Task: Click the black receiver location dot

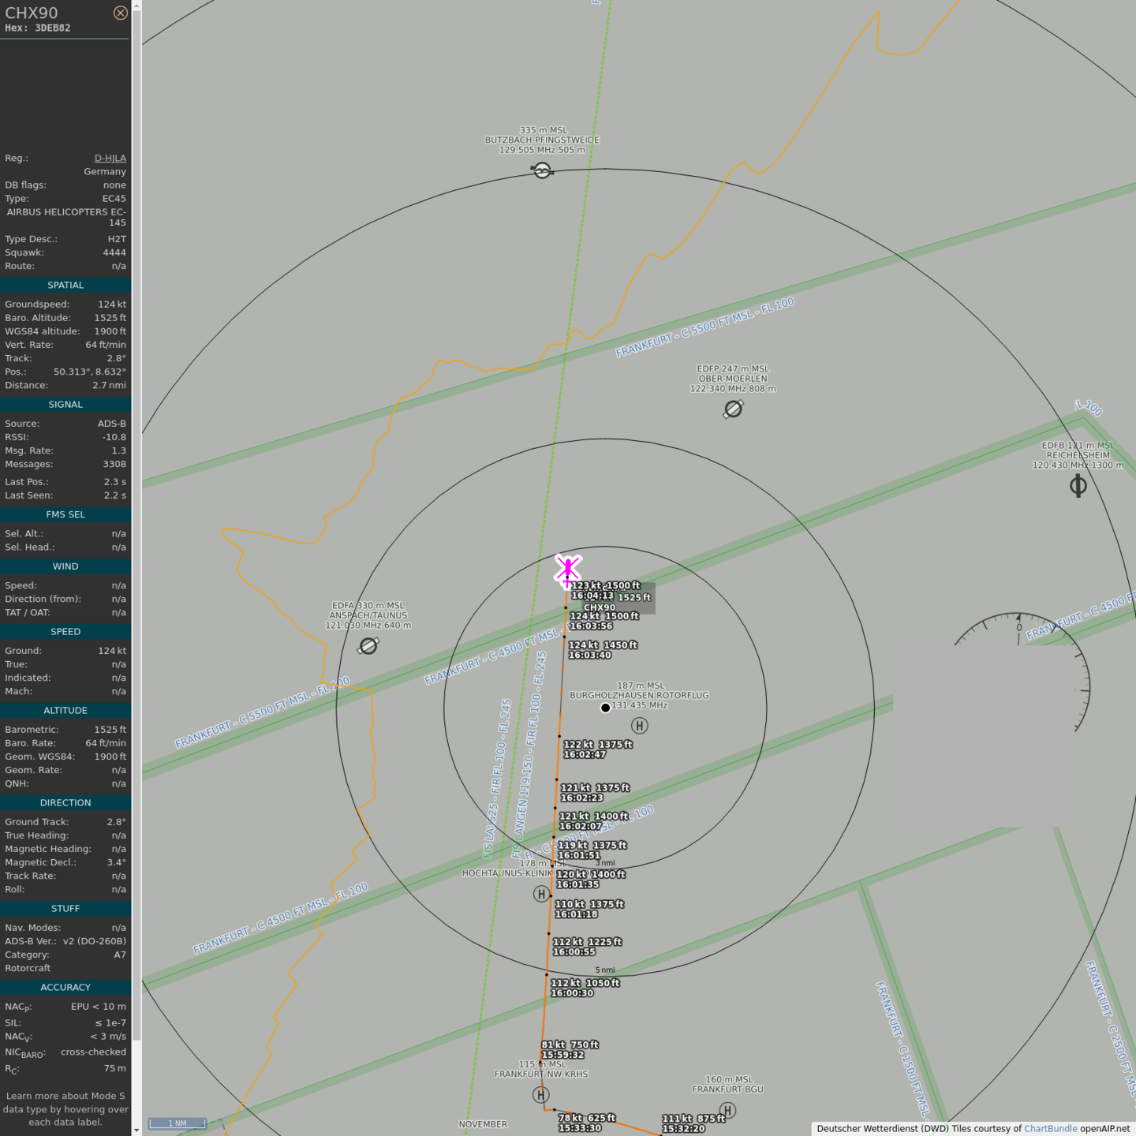Action: pyautogui.click(x=605, y=708)
